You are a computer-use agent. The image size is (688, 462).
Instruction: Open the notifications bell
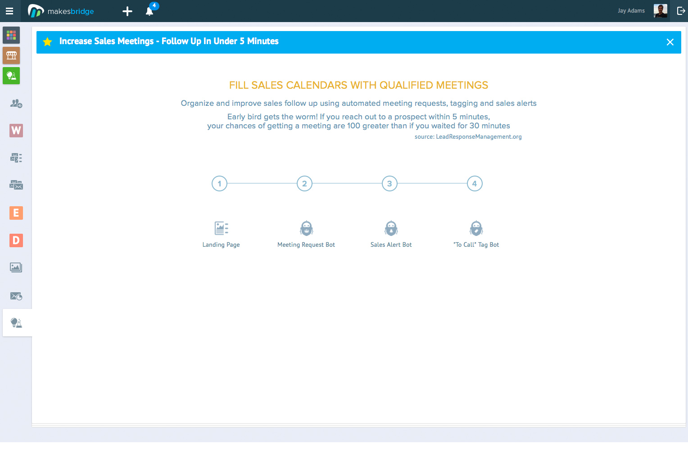pyautogui.click(x=149, y=11)
